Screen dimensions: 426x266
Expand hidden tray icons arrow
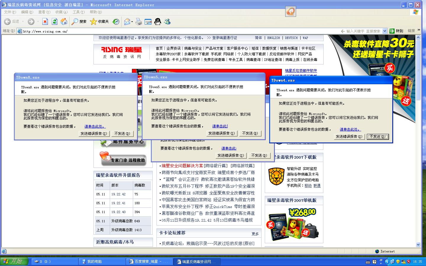pos(387,262)
